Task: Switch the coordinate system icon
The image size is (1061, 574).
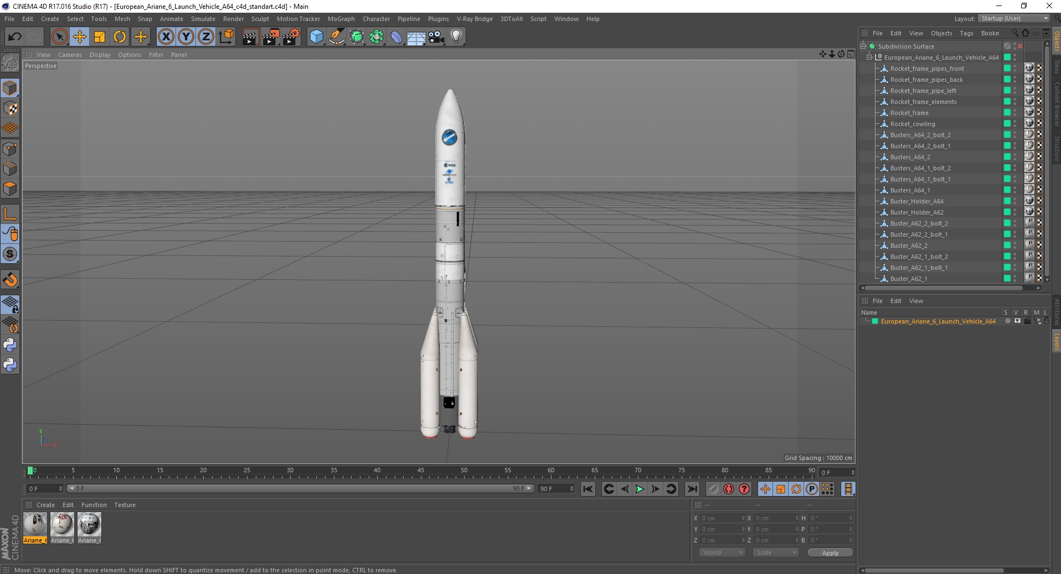Action: point(226,37)
